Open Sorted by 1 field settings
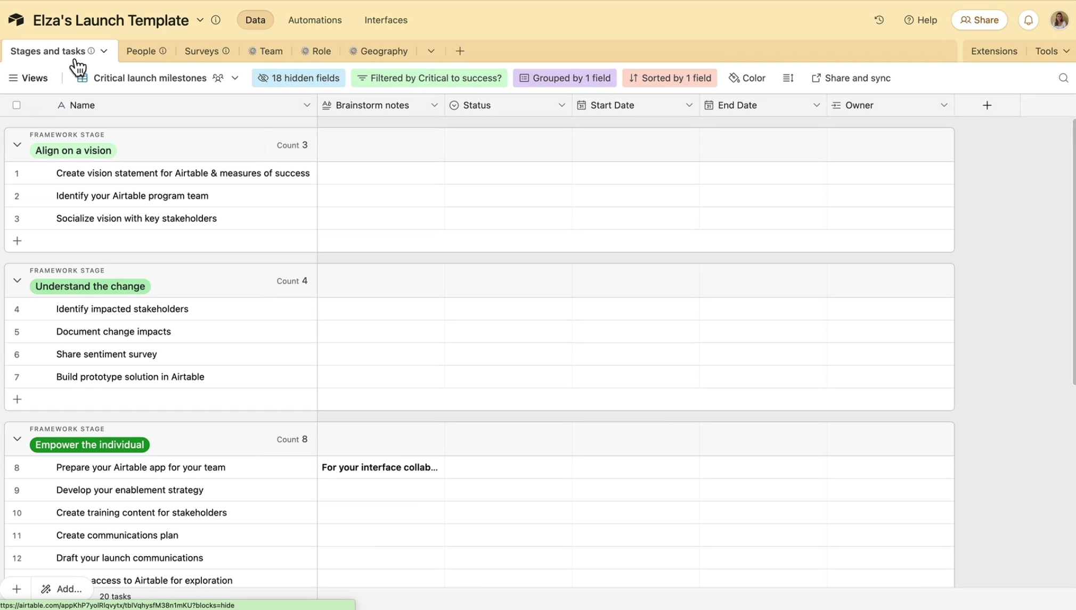This screenshot has height=610, width=1076. pyautogui.click(x=670, y=78)
